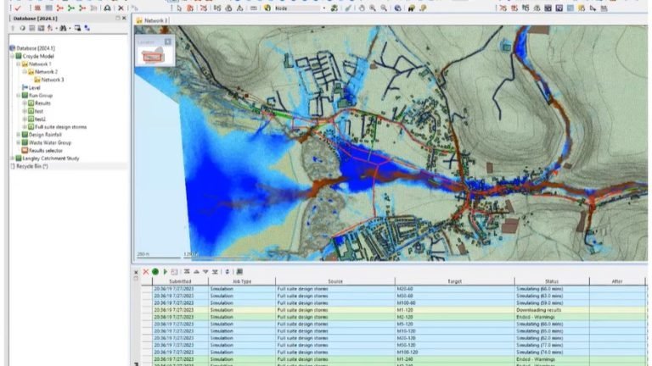
Task: Select Full suite design storms in tree
Action: [x=61, y=127]
